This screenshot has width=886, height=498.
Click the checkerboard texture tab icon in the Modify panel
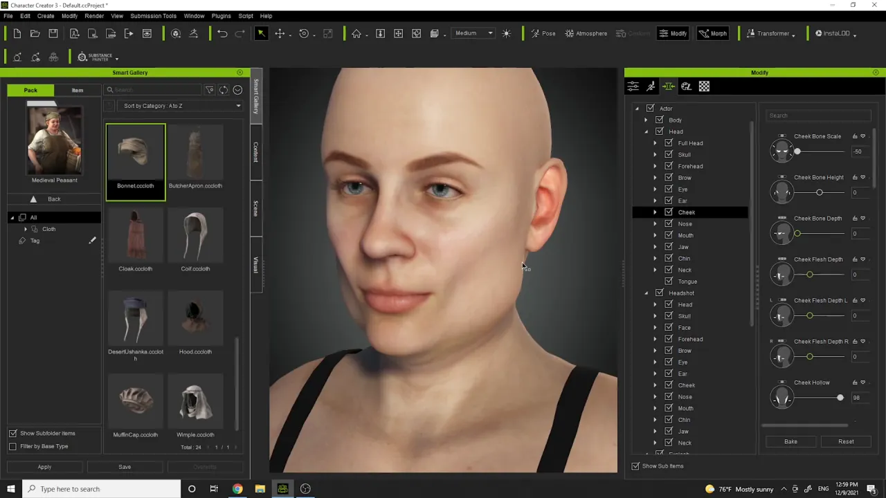click(704, 86)
